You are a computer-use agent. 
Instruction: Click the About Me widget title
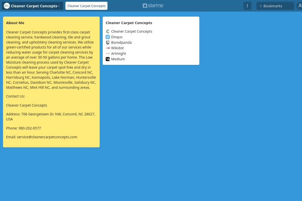pos(15,23)
